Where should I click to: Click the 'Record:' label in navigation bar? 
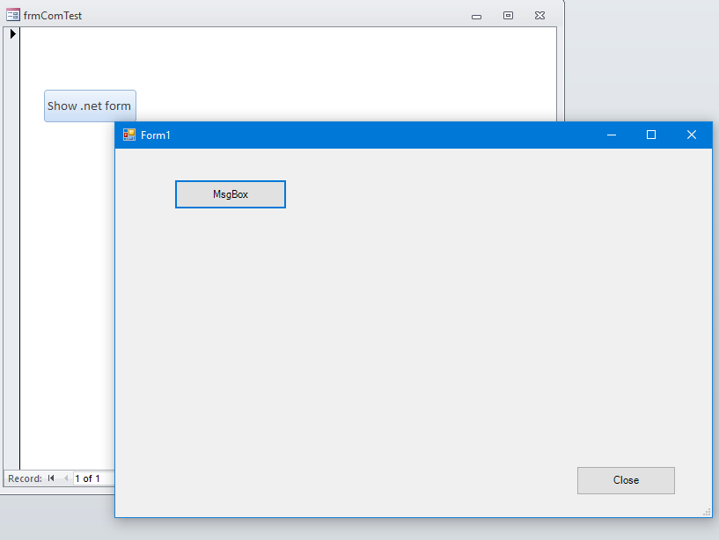25,478
